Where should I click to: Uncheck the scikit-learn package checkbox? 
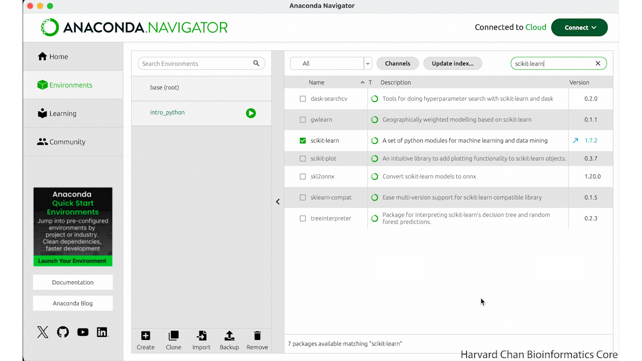tap(302, 141)
